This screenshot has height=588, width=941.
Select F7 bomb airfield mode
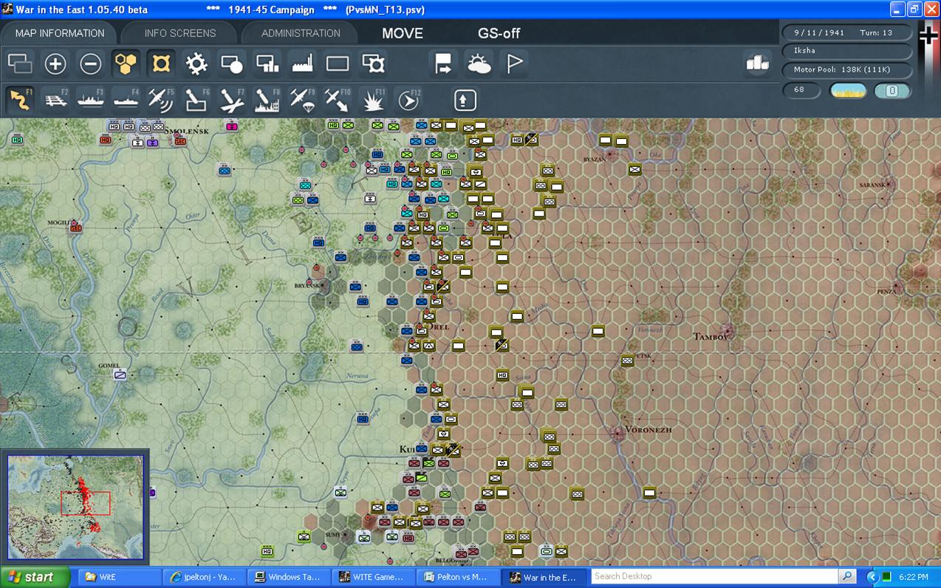(232, 100)
